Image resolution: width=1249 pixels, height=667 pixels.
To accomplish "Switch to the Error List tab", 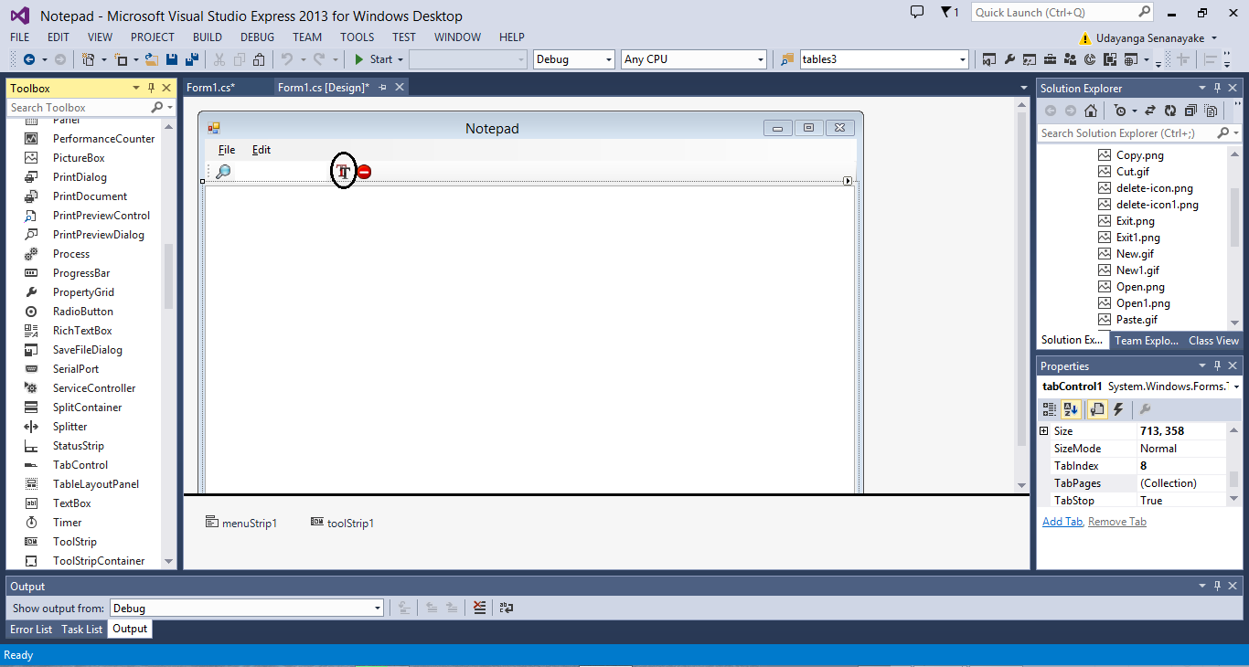I will click(31, 629).
